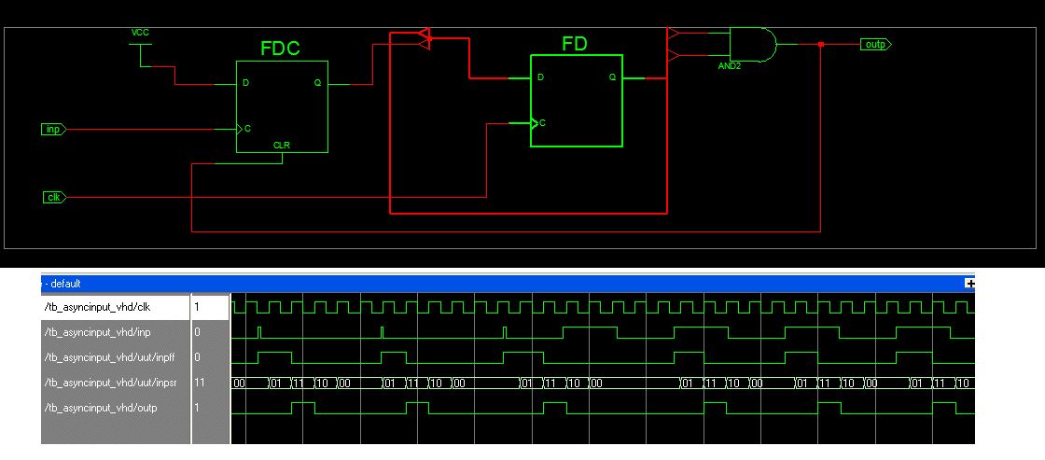The height and width of the screenshot is (460, 1045).
Task: Click the plus button on wave title bar
Action: point(969,284)
